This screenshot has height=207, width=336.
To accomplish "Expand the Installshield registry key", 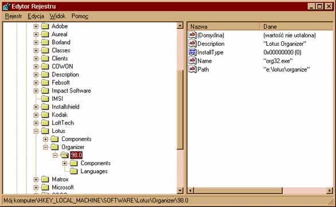I will click(x=36, y=107).
